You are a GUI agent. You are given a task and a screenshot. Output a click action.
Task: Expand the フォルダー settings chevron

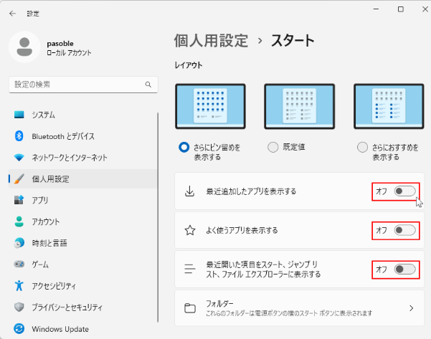pos(411,308)
